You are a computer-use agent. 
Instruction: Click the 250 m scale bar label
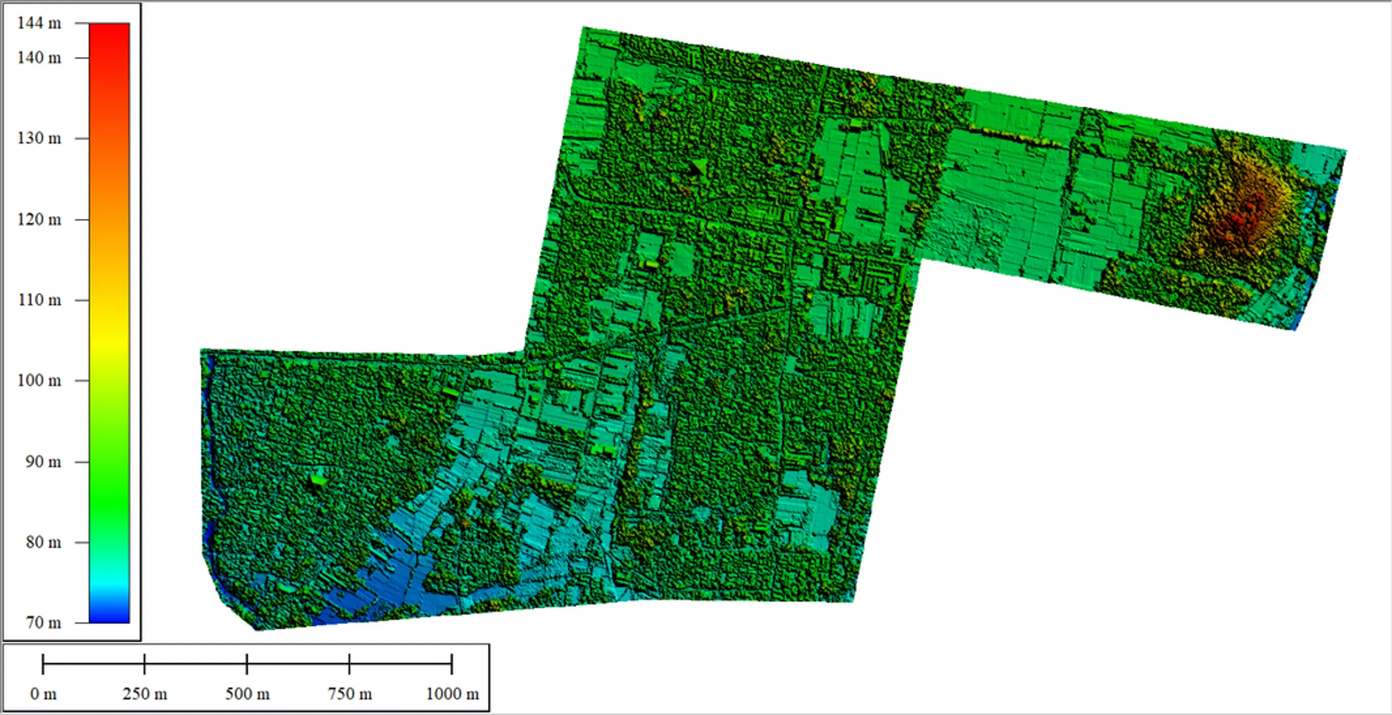[145, 694]
